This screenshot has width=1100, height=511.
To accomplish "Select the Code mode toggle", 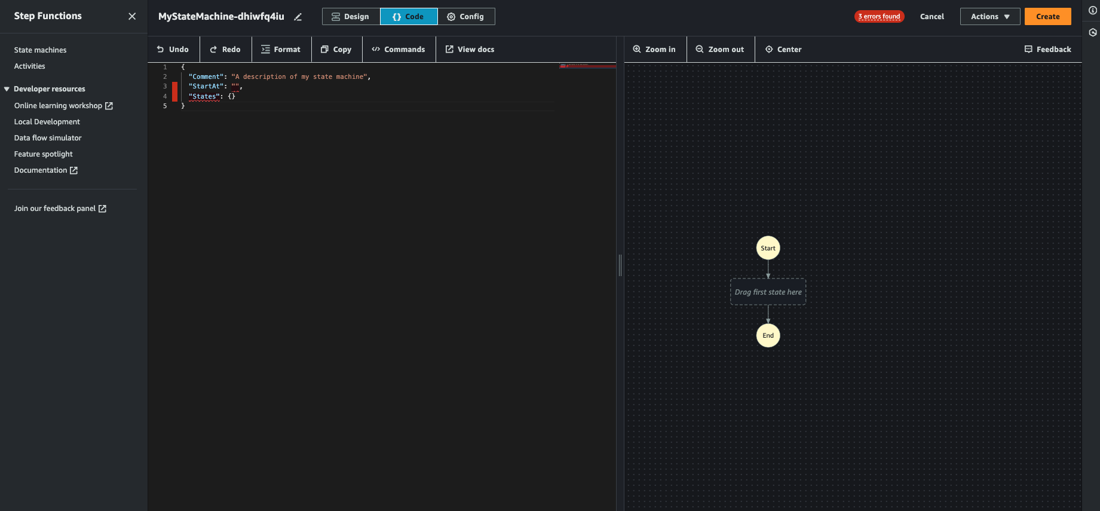I will pyautogui.click(x=409, y=17).
